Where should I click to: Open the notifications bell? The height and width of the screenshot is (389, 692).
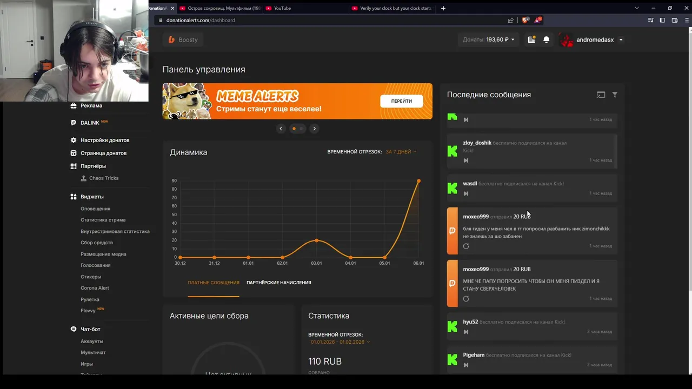click(546, 39)
